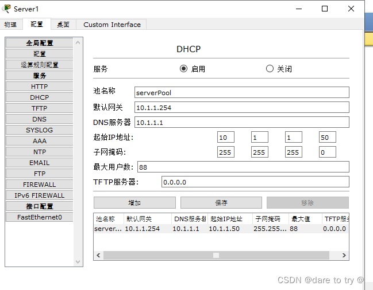This screenshot has height=290, width=373.
Task: Open the IPv6 FIREWALL settings
Action: pos(40,195)
